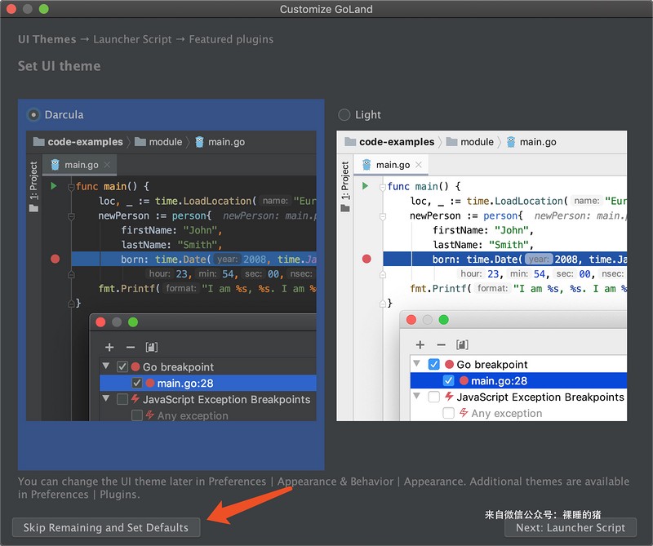Viewport: 653px width, 546px height.
Task: Click the Featured plugins breadcrumb step
Action: click(231, 39)
